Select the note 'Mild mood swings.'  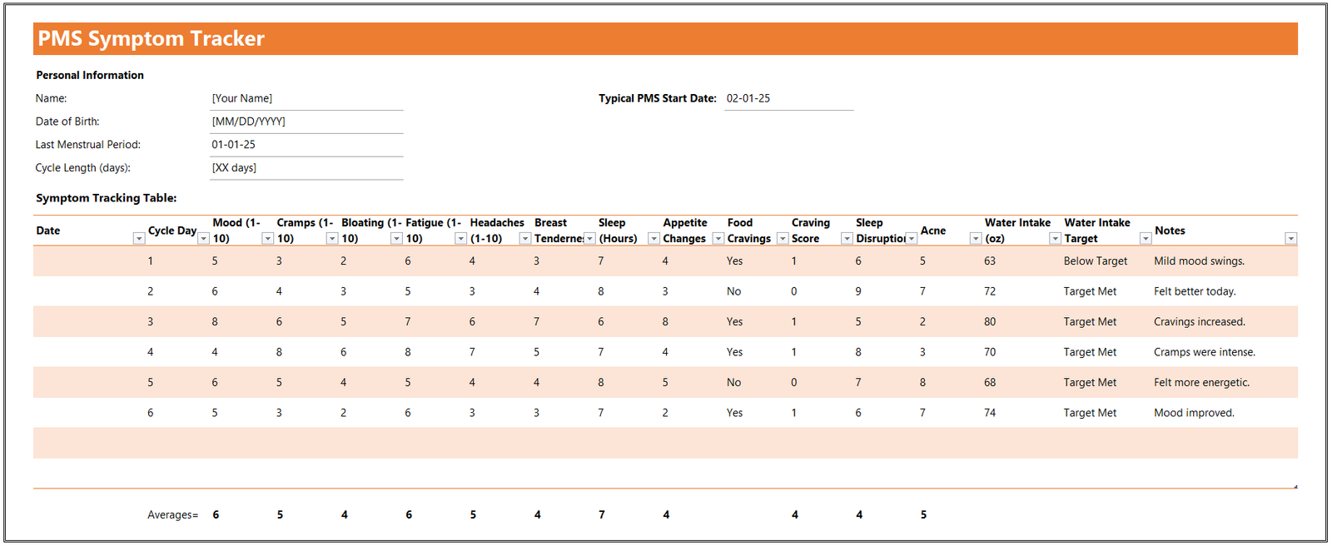tap(1200, 261)
